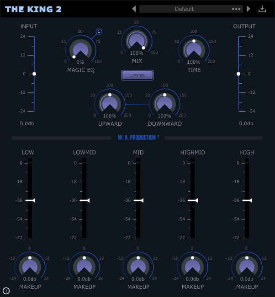Select the next preset arrow
This screenshot has width=275, height=297.
tap(249, 9)
